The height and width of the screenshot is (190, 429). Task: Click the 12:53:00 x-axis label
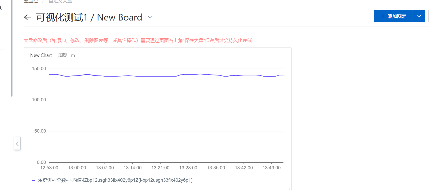[x=49, y=168]
